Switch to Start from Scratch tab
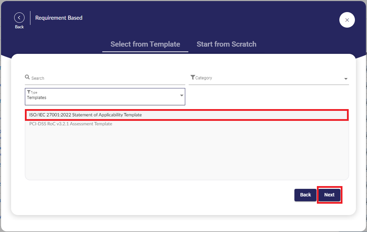 pos(226,44)
